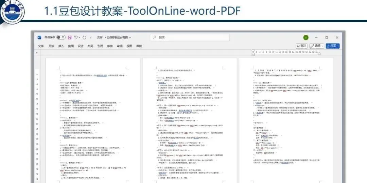Click the 批注 comments button

pyautogui.click(x=302, y=46)
